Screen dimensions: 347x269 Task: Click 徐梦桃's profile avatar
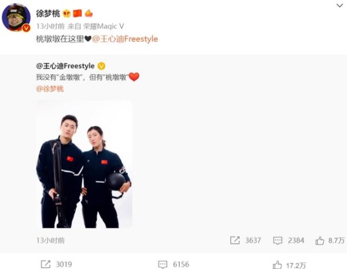coord(16,17)
